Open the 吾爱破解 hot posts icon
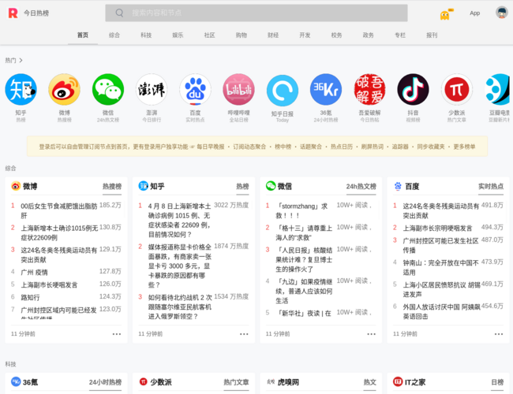 pyautogui.click(x=369, y=90)
